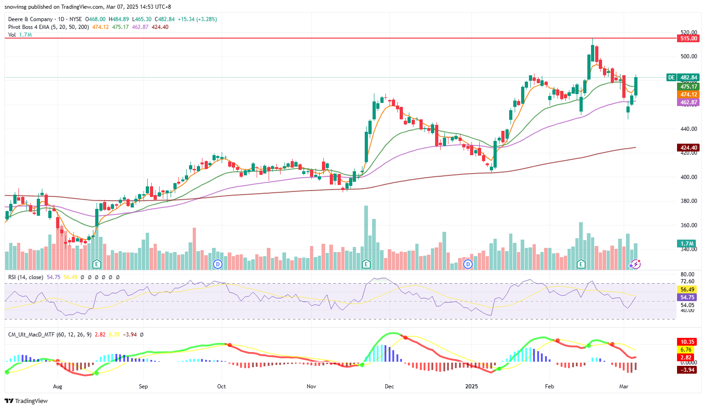Click the 400.00 price axis tick
The width and height of the screenshot is (706, 409).
click(x=689, y=177)
